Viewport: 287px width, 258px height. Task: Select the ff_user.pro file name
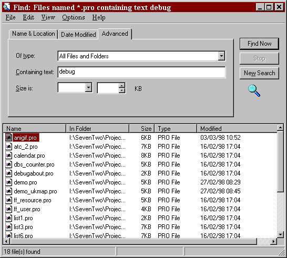pos(27,209)
